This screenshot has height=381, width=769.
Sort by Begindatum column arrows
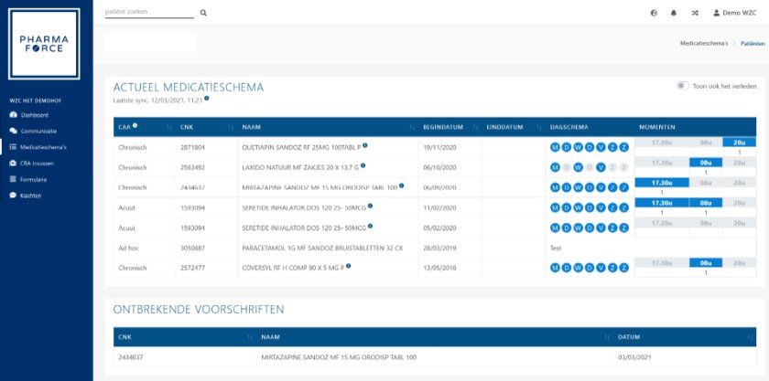tap(475, 126)
